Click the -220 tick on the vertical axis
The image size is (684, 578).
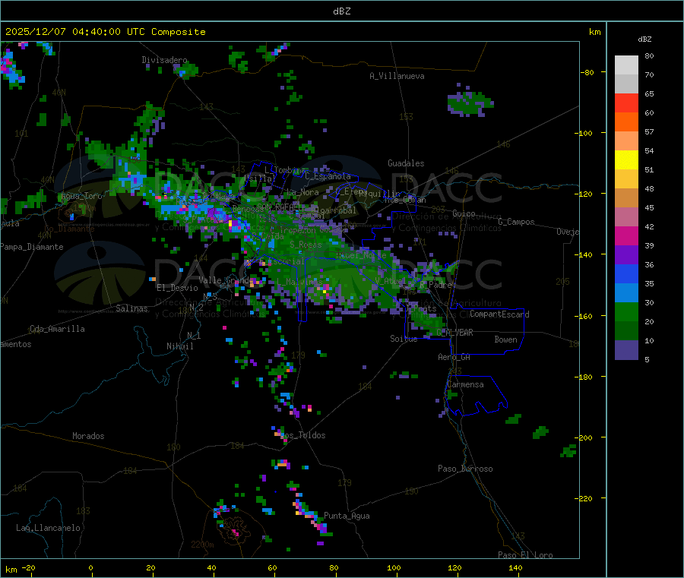[x=584, y=499]
